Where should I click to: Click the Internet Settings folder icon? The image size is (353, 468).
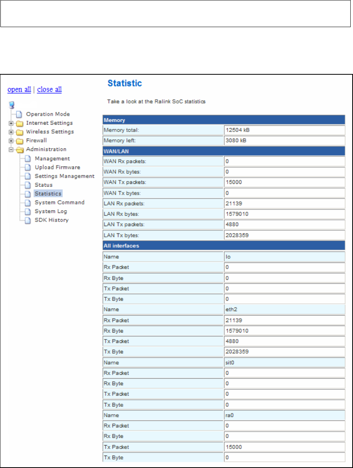pyautogui.click(x=20, y=123)
